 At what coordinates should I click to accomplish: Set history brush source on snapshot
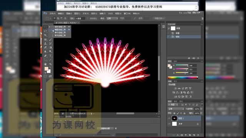[x=169, y=28]
